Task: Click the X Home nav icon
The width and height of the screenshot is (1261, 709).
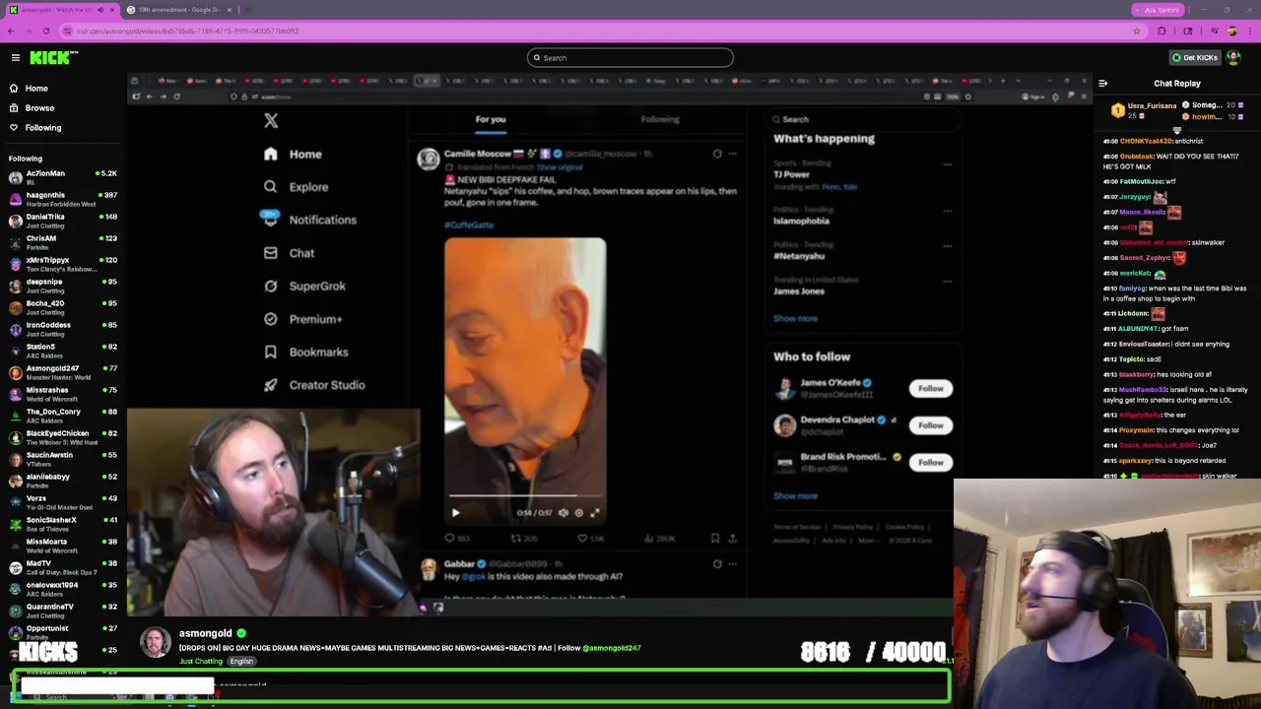Action: coord(271,154)
